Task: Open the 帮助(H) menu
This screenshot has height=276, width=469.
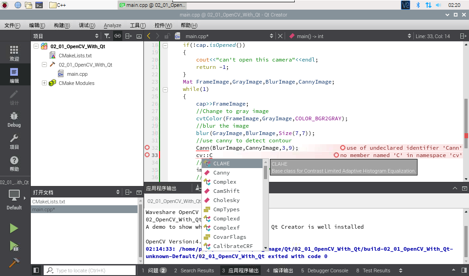Action: [x=189, y=25]
